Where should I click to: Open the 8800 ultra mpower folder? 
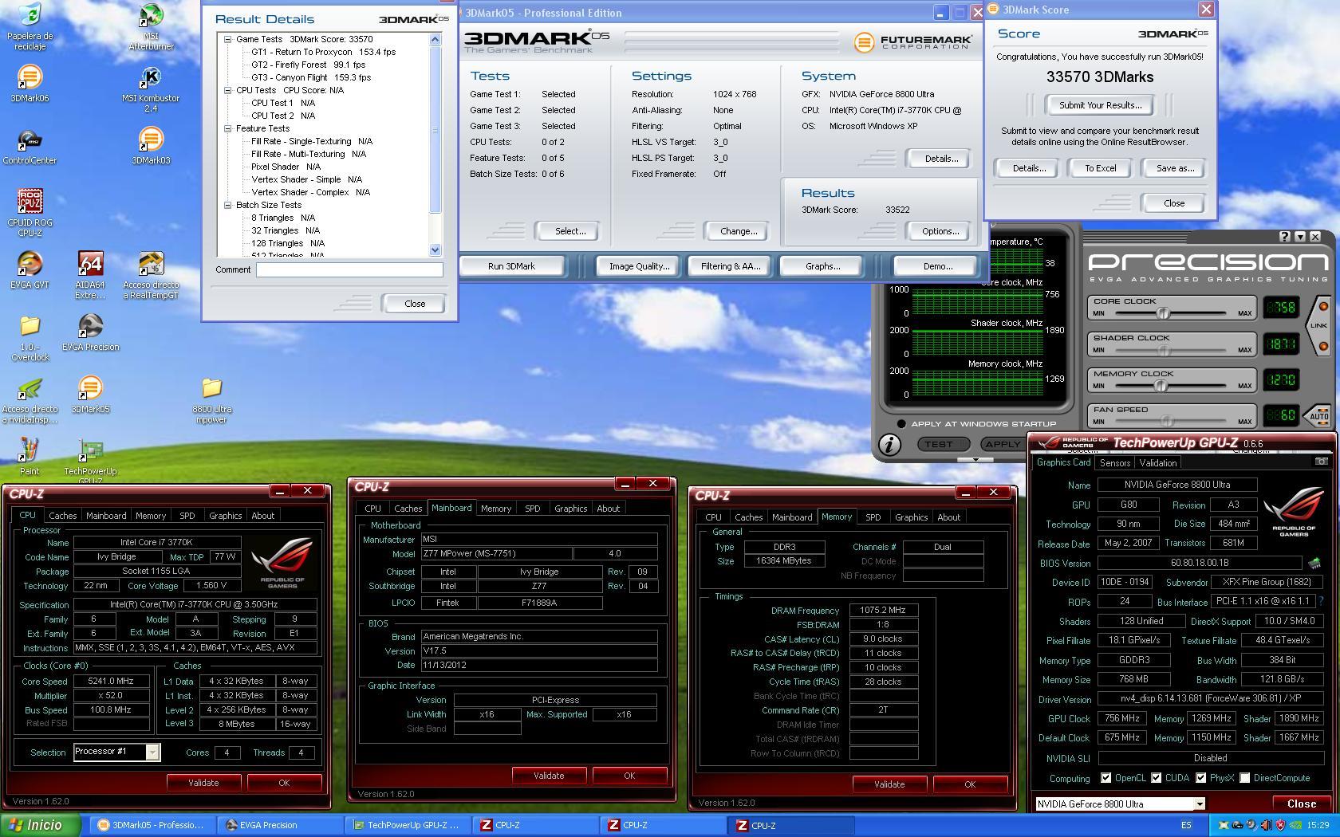(211, 389)
